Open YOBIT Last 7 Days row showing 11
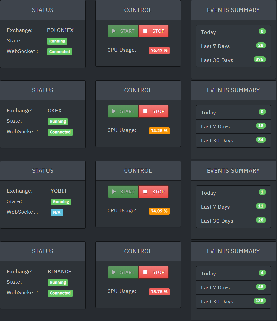This screenshot has height=321, width=277. (x=233, y=207)
